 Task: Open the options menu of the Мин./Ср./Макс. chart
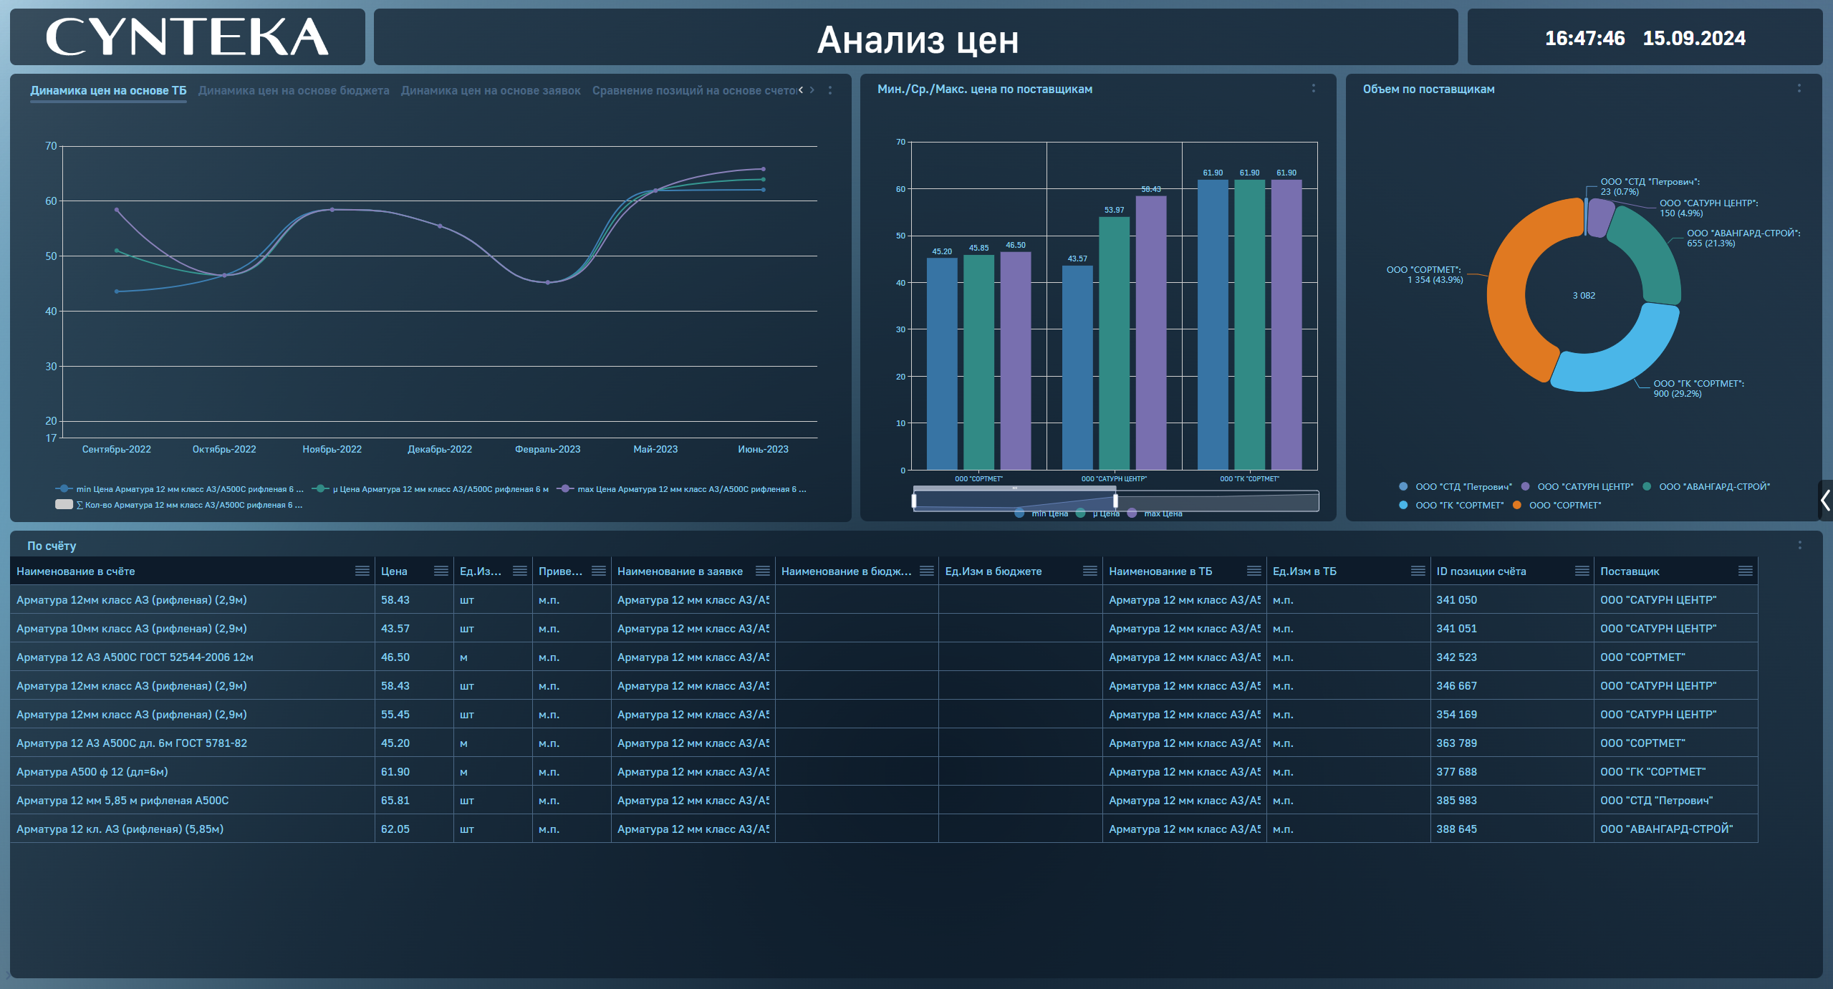coord(1313,88)
